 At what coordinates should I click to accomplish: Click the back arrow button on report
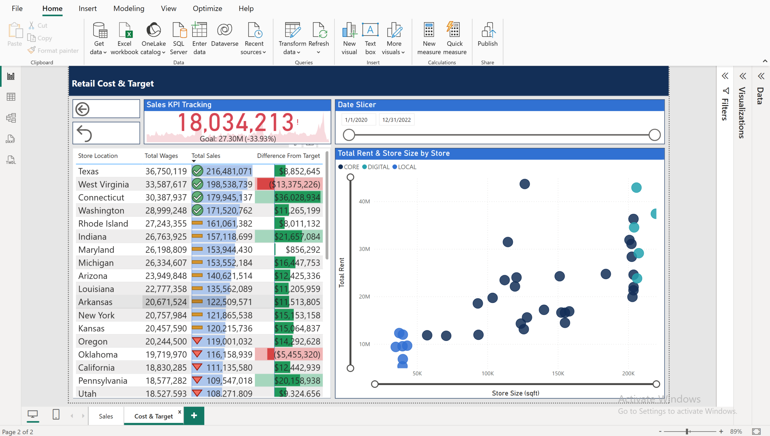[106, 109]
